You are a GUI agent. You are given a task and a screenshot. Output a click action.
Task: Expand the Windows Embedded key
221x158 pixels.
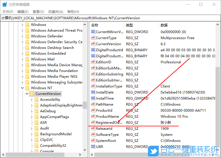(23, 54)
